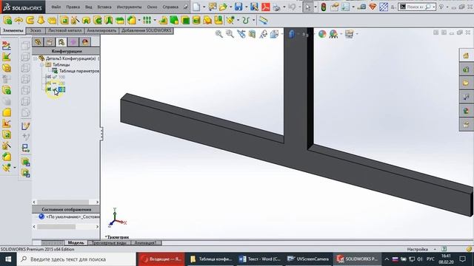Open the Инструменты menu
Image resolution: width=474 pixels, height=266 pixels.
pyautogui.click(x=129, y=7)
